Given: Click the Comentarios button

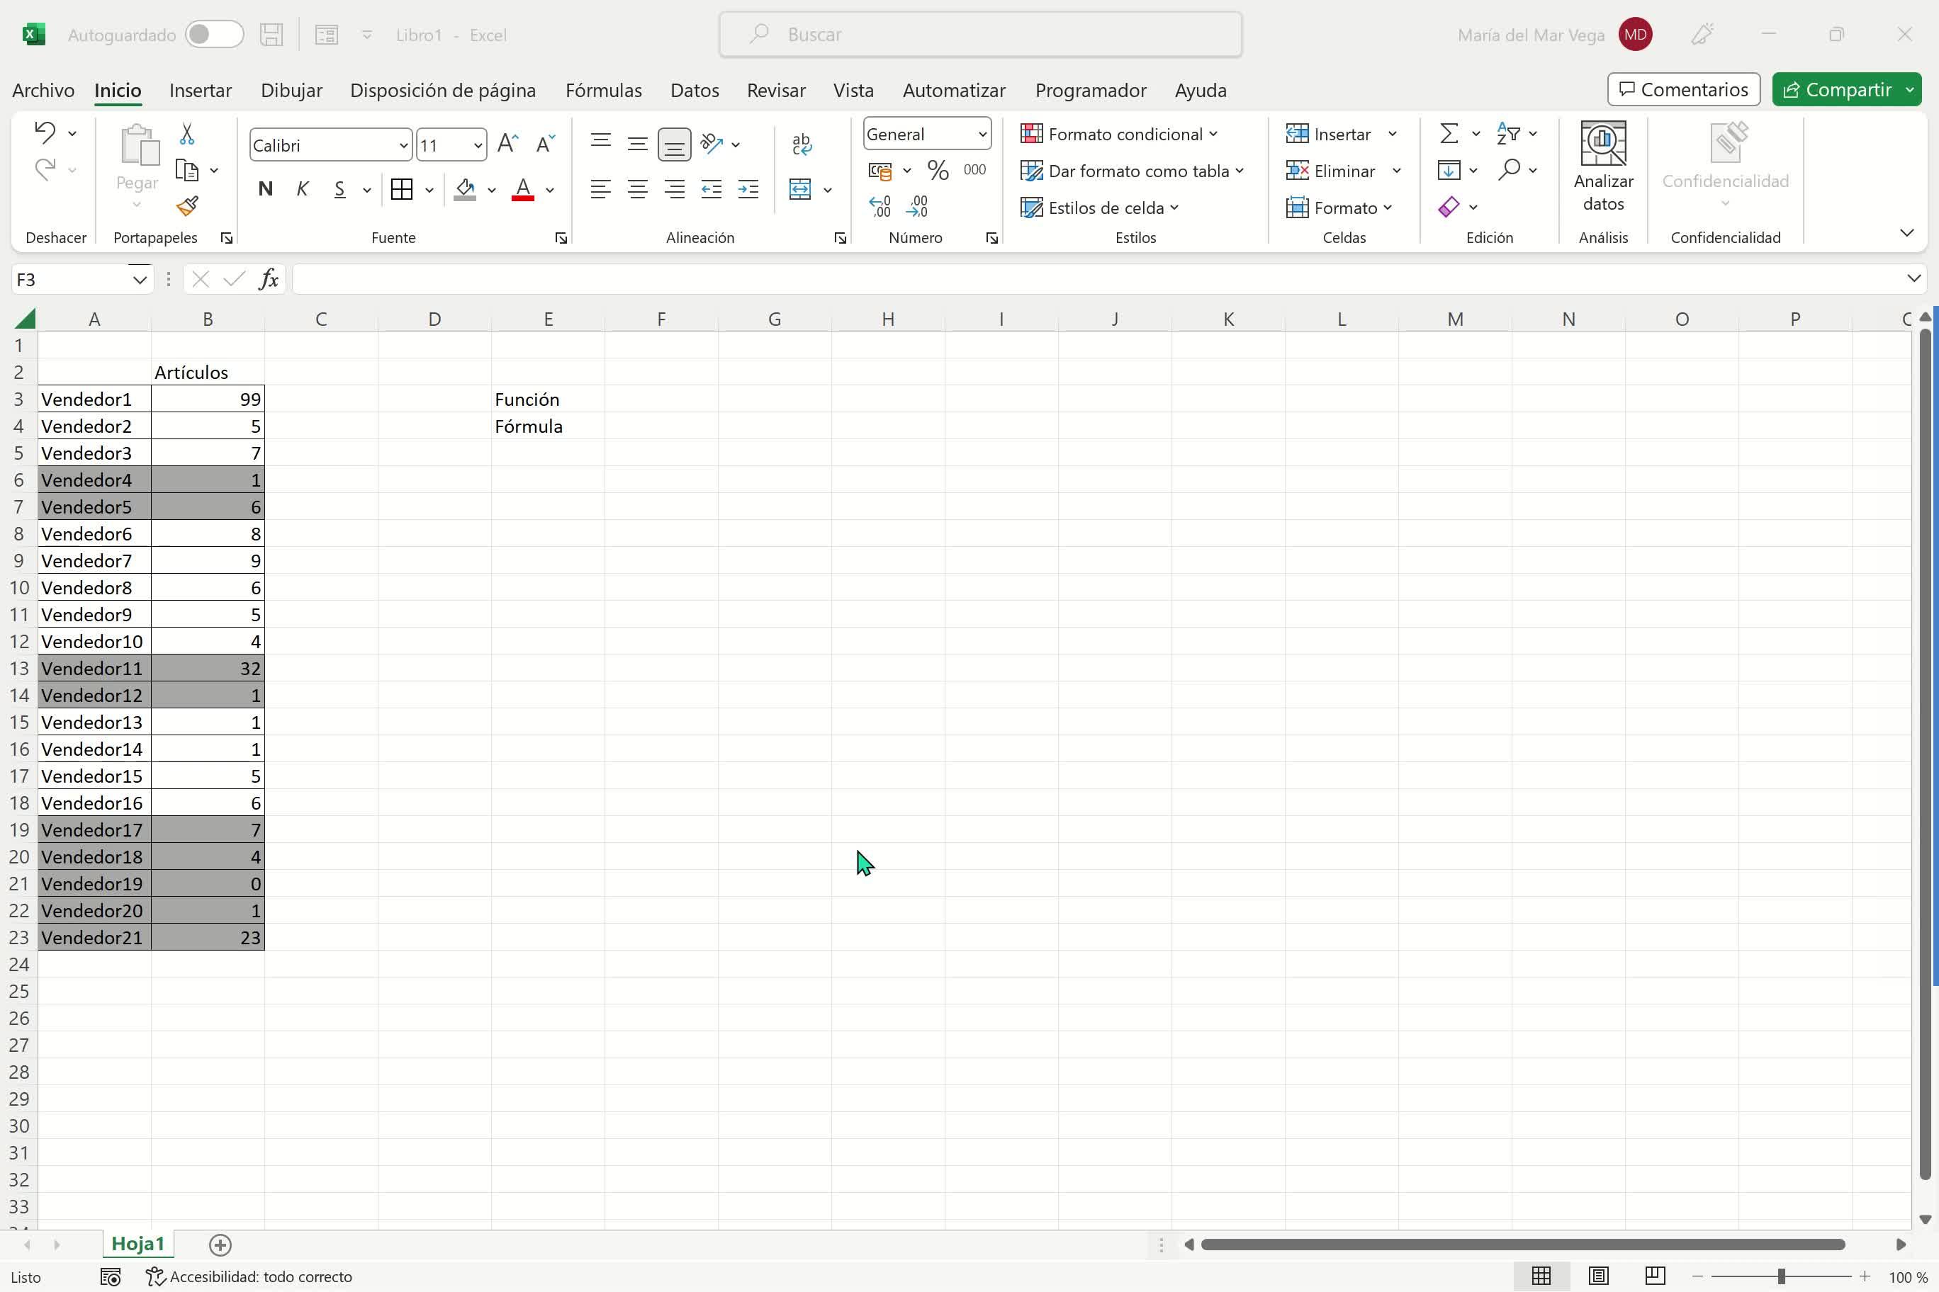Looking at the screenshot, I should (1682, 90).
